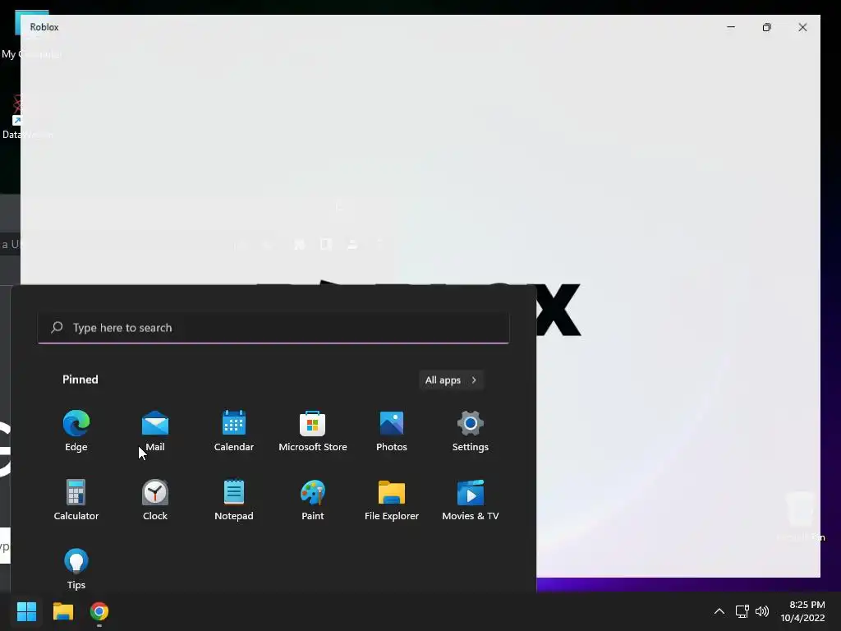The image size is (841, 631).
Task: Open File Explorer from pinned apps
Action: tap(392, 500)
